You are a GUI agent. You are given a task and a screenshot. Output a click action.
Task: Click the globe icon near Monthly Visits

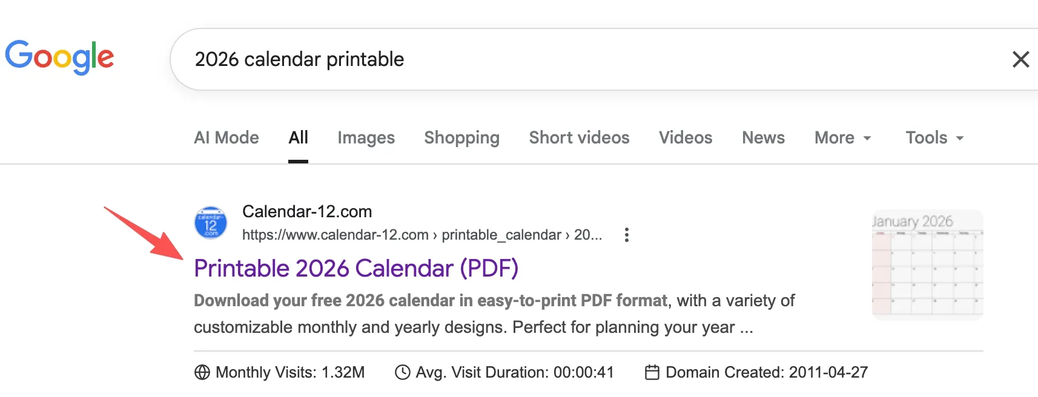(x=202, y=372)
